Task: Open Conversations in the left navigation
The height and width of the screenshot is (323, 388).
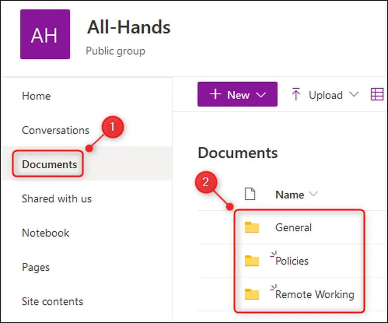Action: (55, 130)
